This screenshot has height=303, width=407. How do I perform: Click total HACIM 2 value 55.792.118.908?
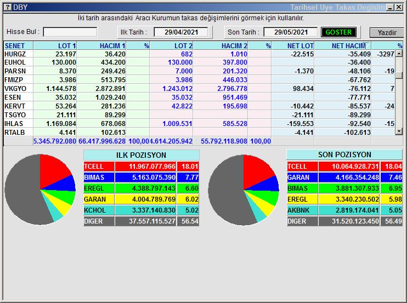coord(224,141)
